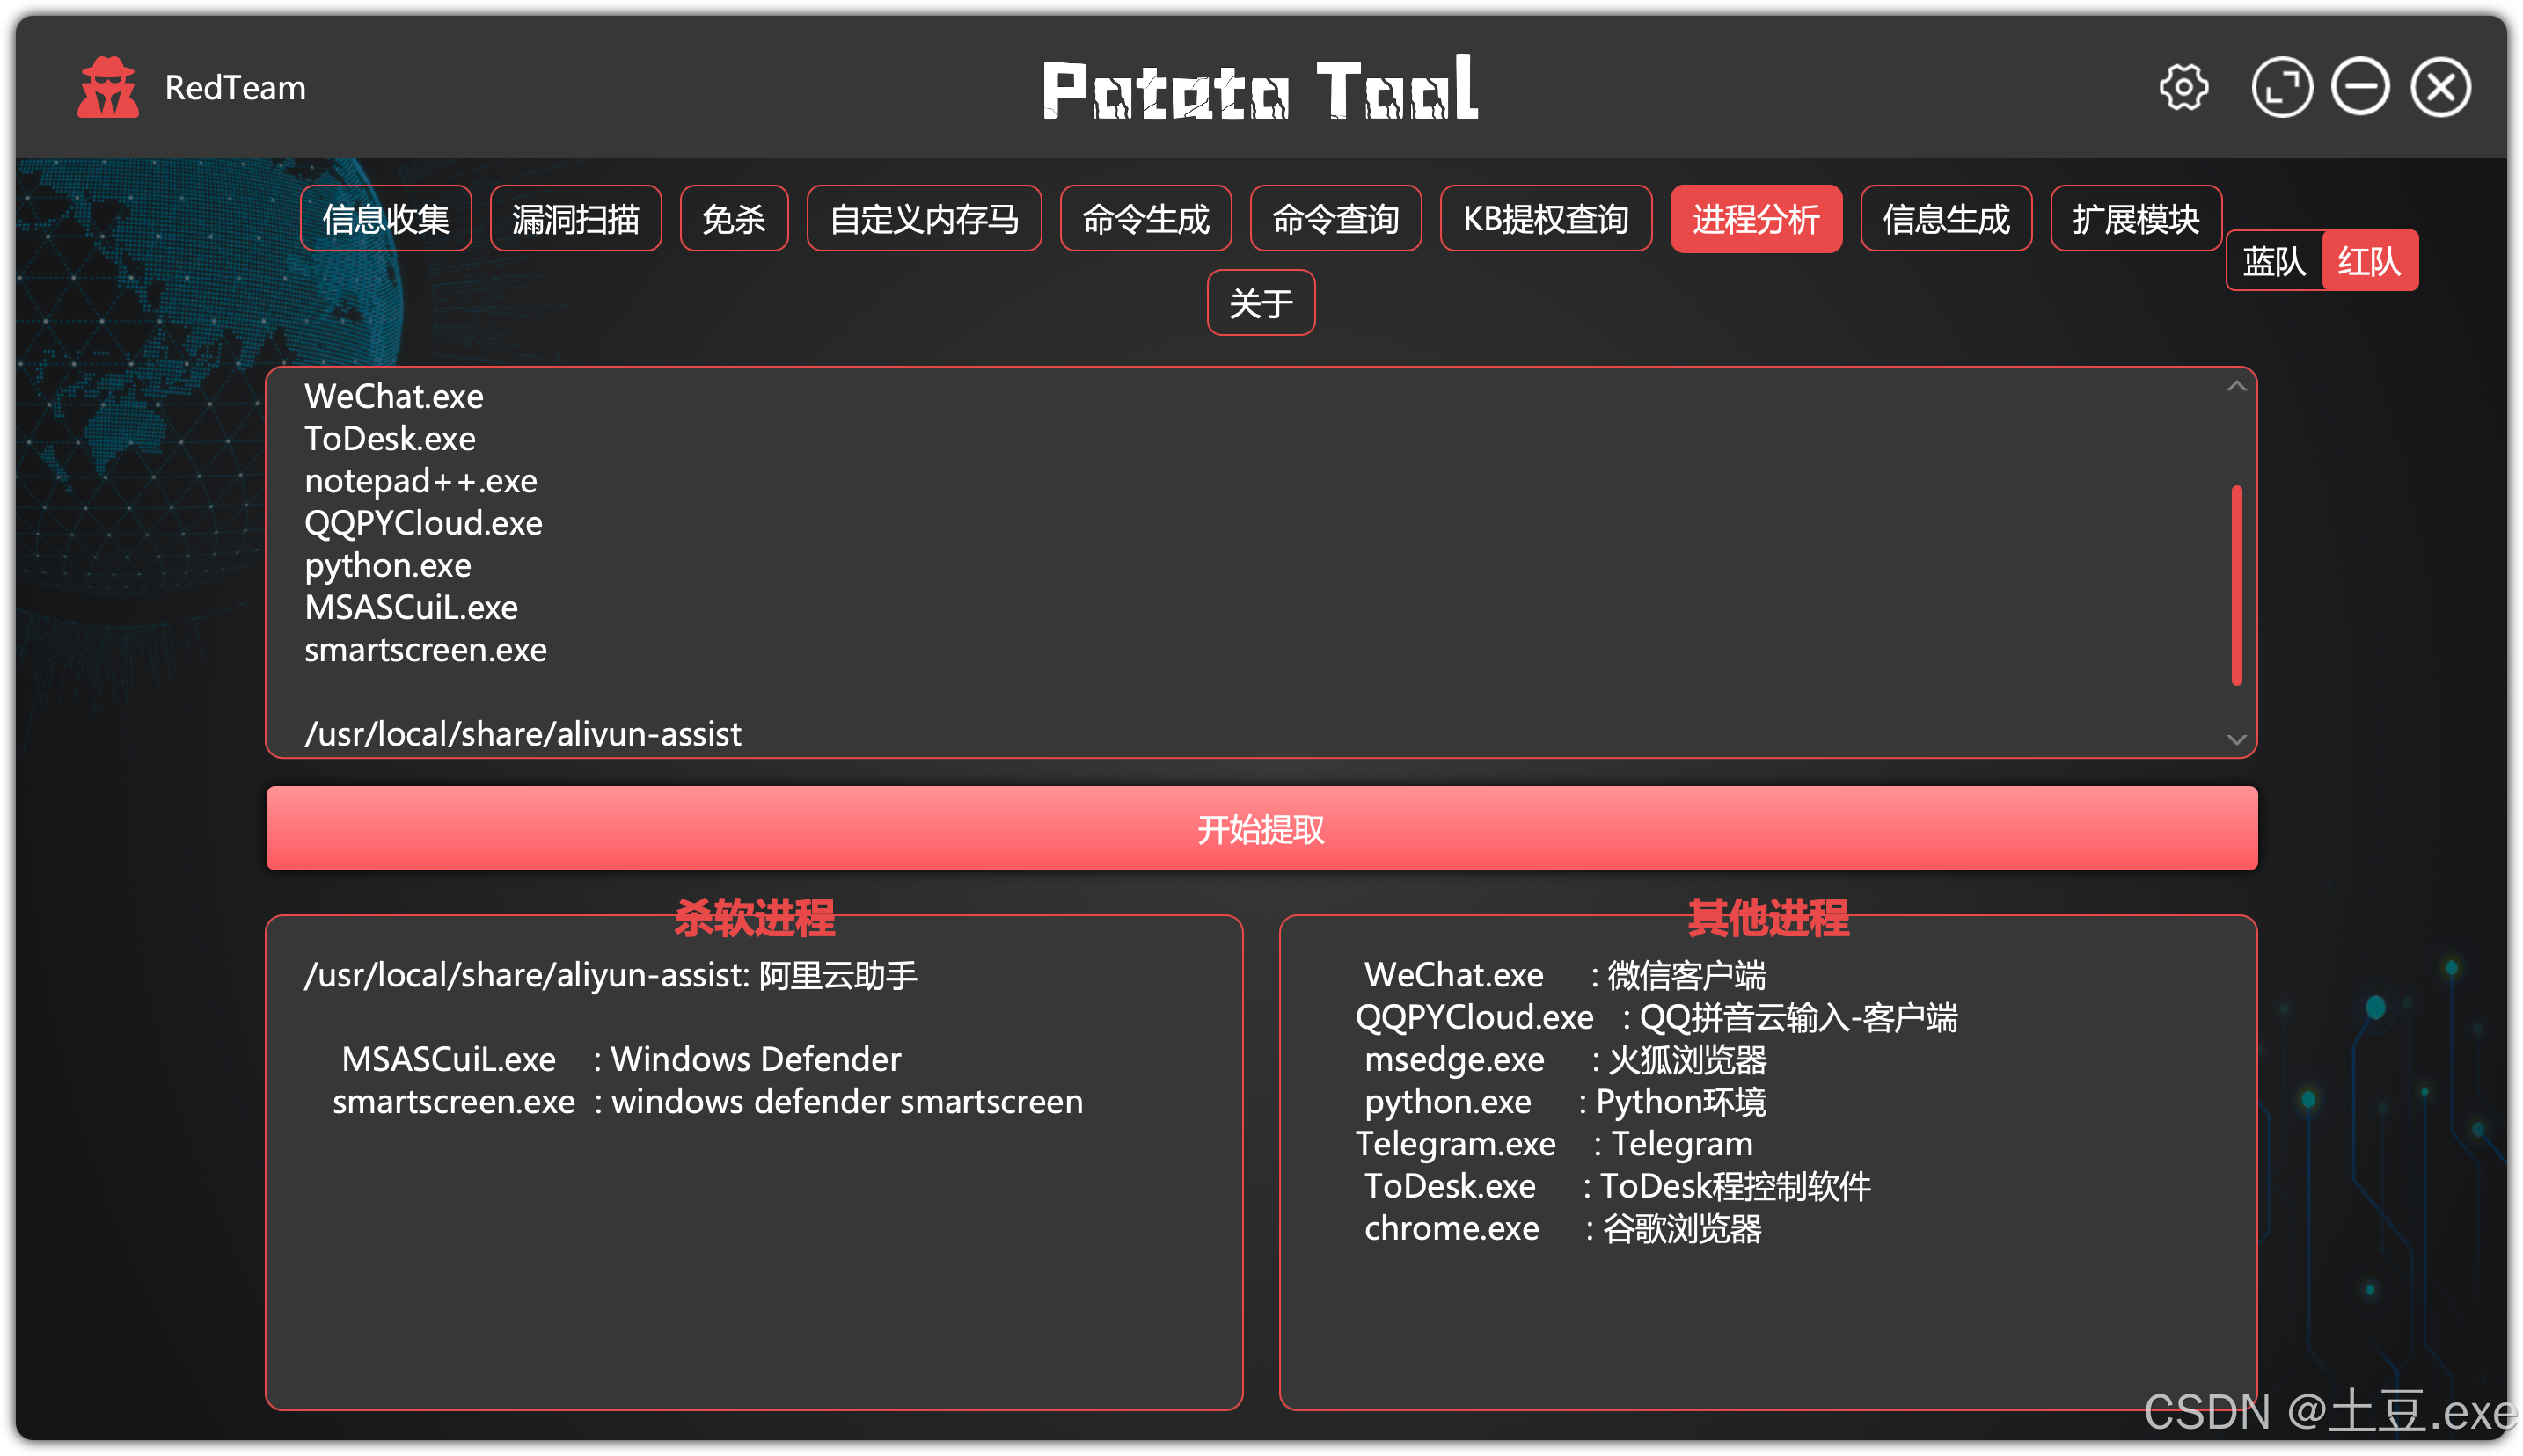
Task: Go to the 扩展模块 tab
Action: point(2135,219)
